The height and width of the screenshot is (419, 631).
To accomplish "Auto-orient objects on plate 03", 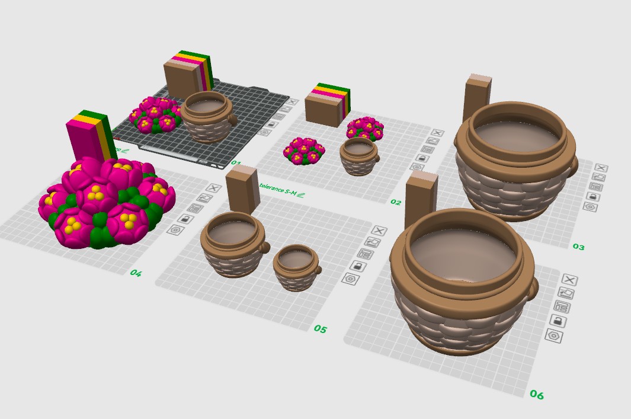I will (x=598, y=177).
